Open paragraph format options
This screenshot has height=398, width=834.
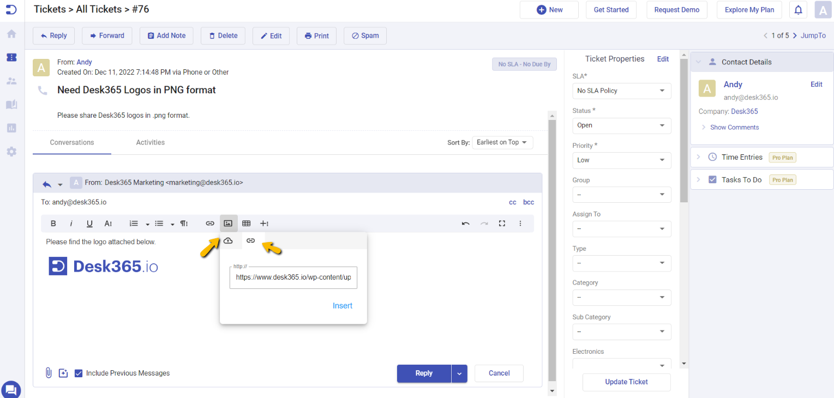point(184,224)
